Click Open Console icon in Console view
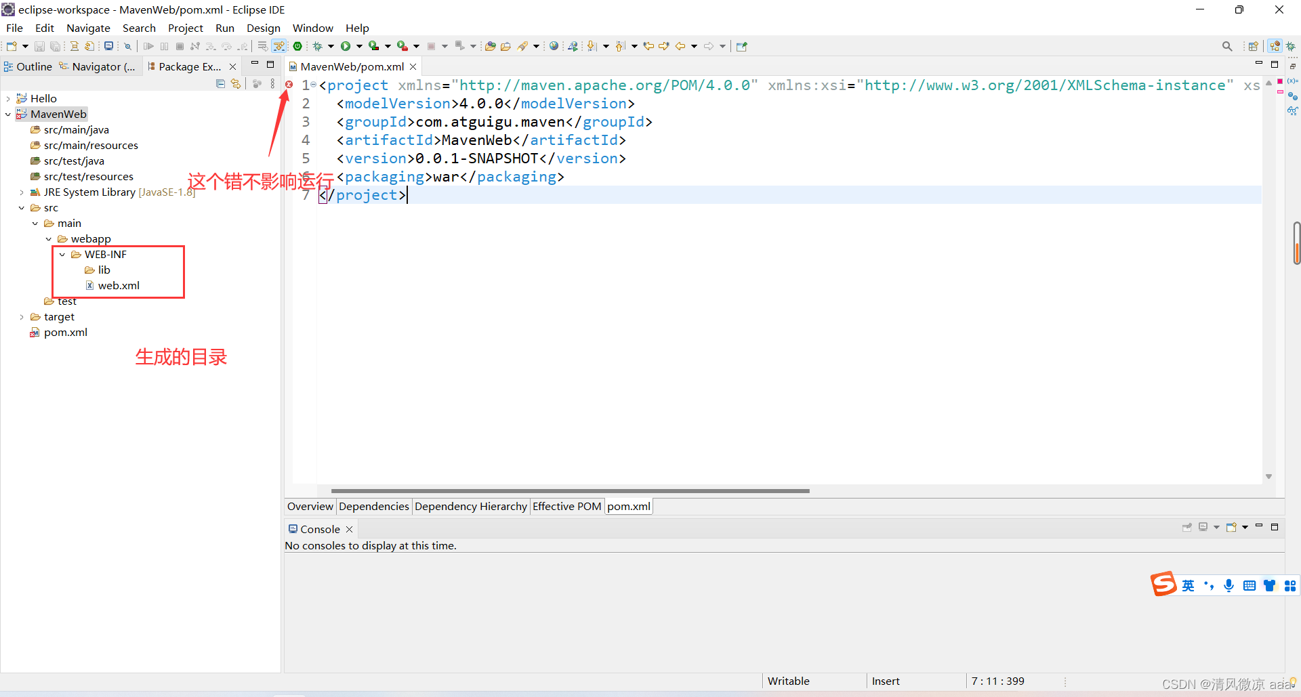Screen dimensions: 1301x697 tap(1231, 527)
